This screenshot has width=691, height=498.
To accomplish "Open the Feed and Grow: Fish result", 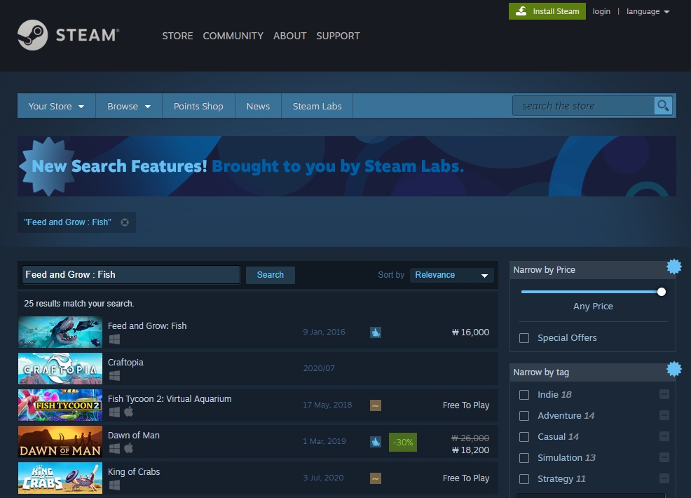I will click(258, 332).
